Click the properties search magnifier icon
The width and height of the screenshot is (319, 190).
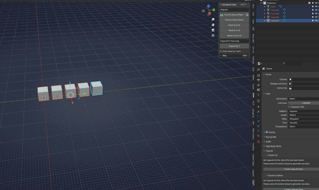click(x=284, y=63)
